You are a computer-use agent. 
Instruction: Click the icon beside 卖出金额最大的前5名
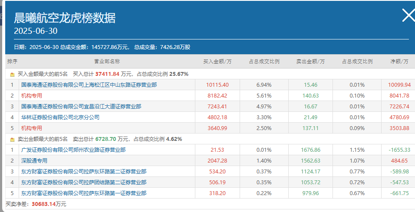(x=12, y=140)
